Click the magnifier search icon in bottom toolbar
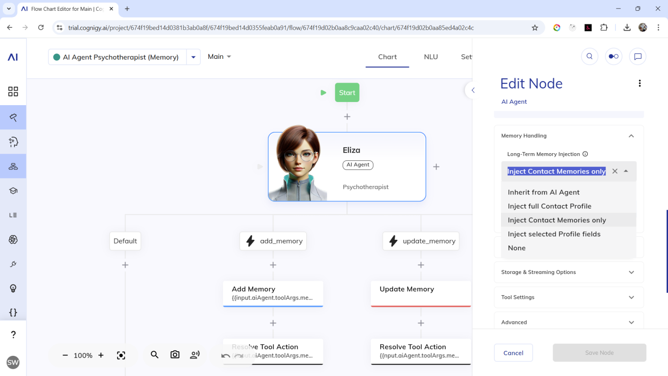Screen dimensions: 668x376 pos(154,355)
